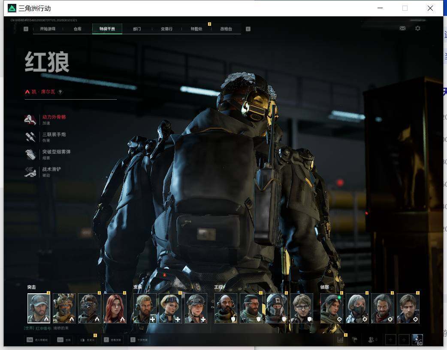This screenshot has width=447, height=350.
Task: Click the 突击 assault category label
Action: click(32, 287)
